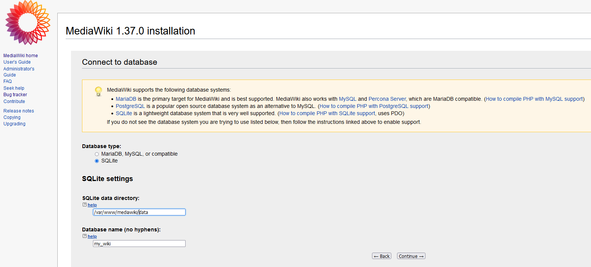
Task: Open the MediaWiki home sidebar link
Action: point(20,56)
